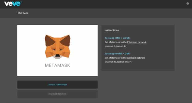This screenshot has width=192, height=103.
Task: Click the round profile icon at top right
Action: (x=188, y=4)
